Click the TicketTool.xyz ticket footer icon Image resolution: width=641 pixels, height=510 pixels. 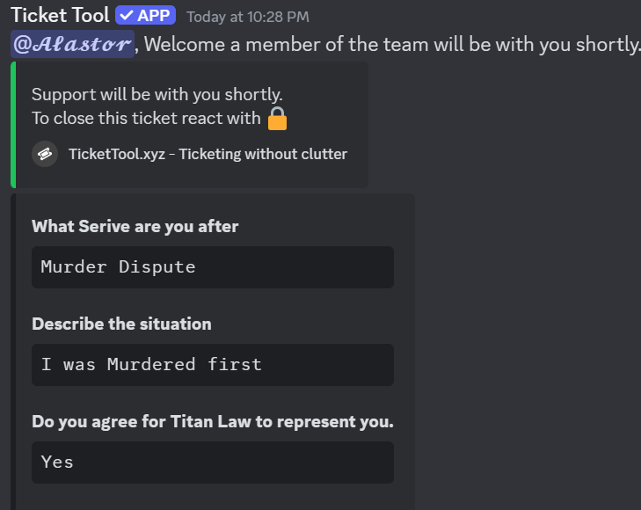pos(45,154)
